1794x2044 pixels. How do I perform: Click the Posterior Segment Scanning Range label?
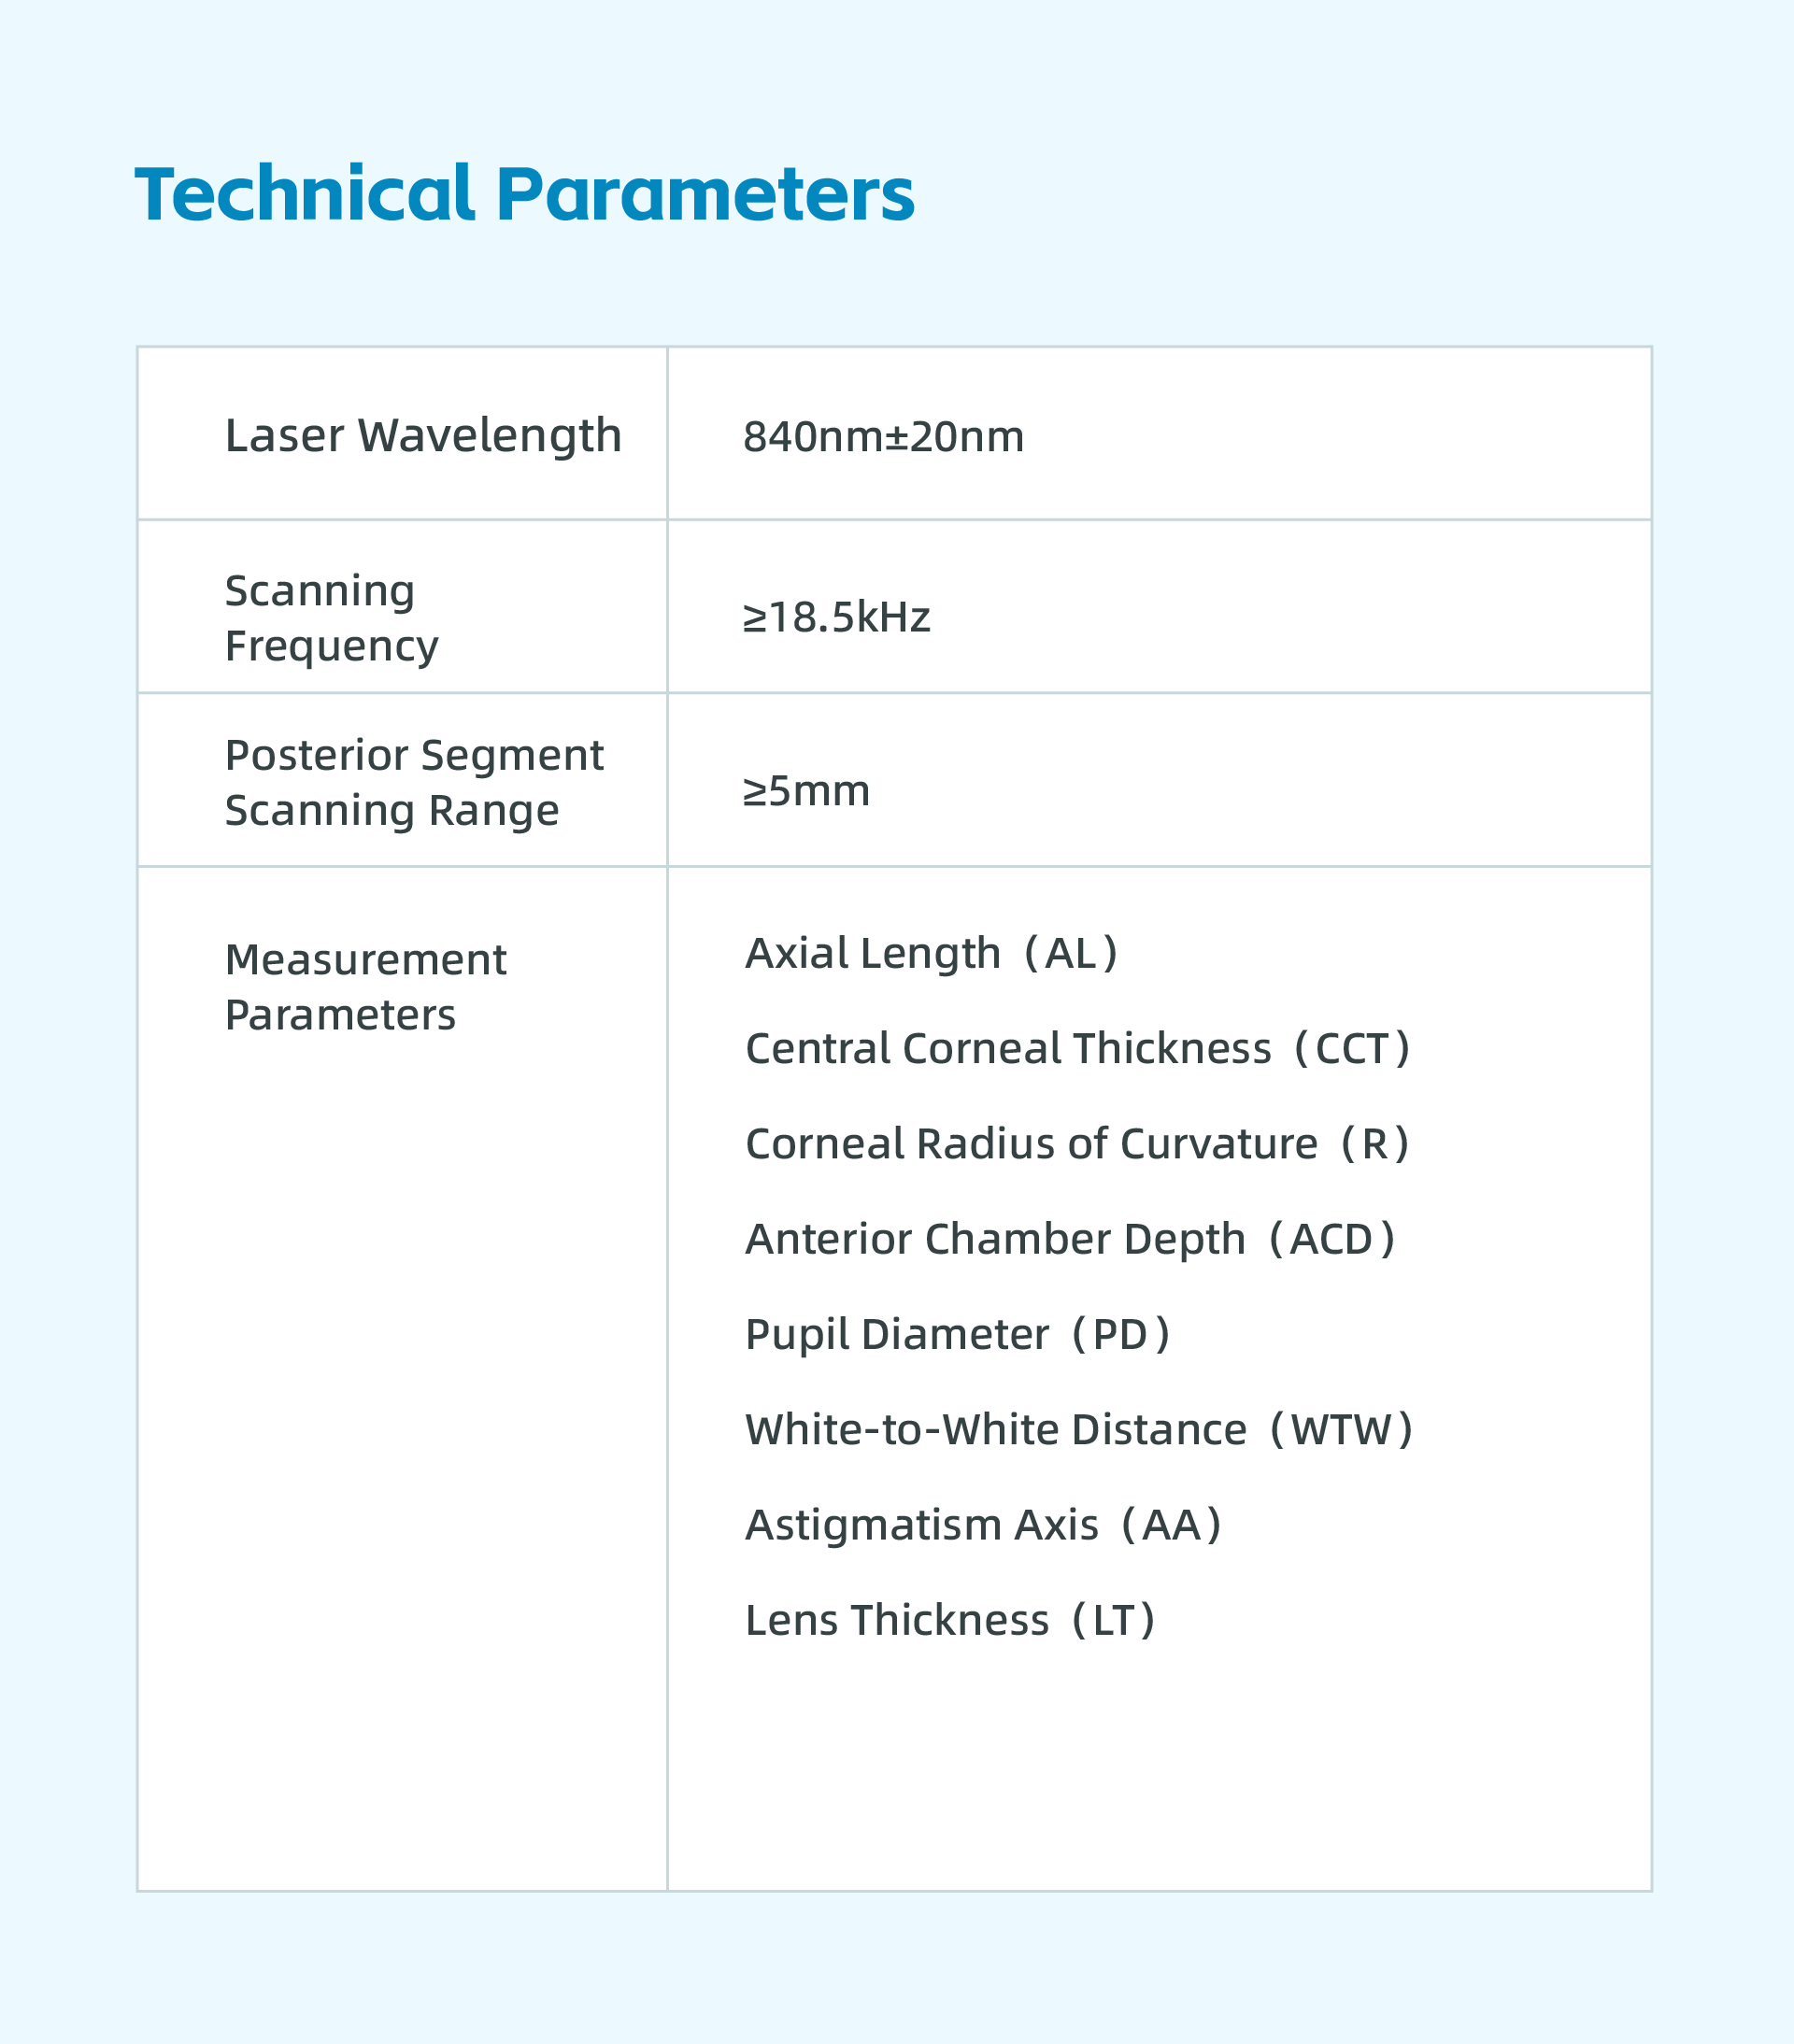pos(413,782)
